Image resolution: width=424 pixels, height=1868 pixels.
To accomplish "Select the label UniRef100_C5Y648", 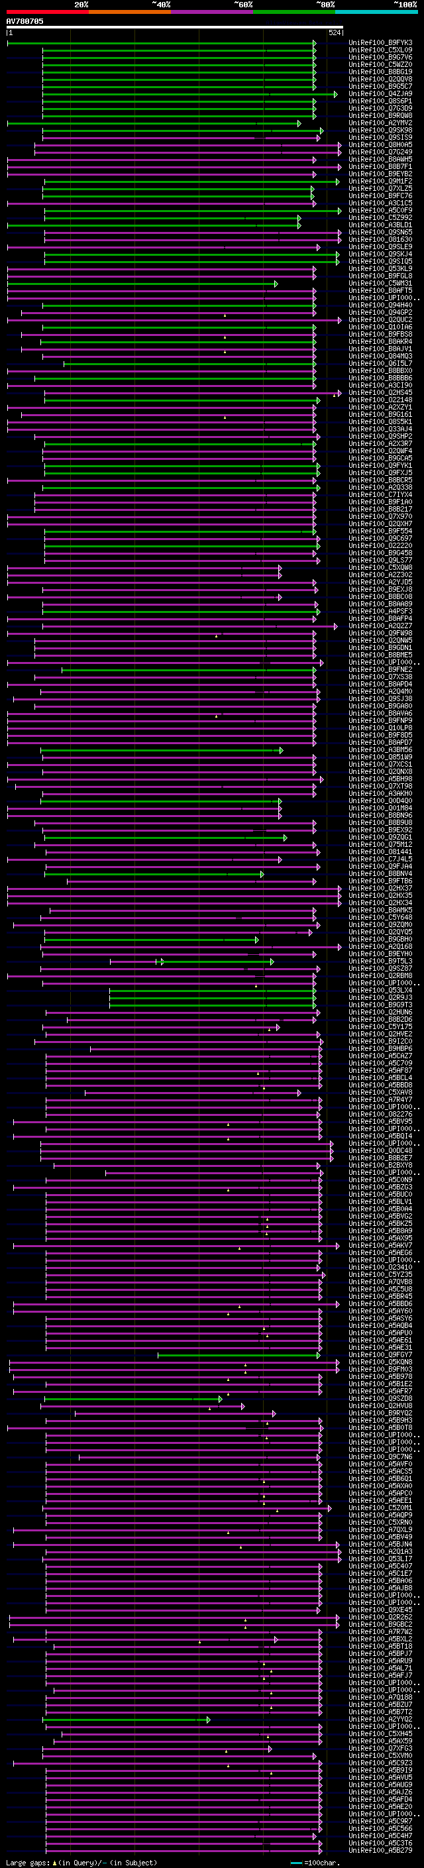I will coord(380,917).
